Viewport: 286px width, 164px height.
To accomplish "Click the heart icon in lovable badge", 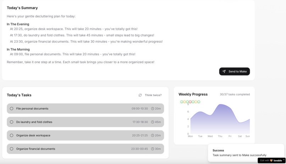I will (271, 160).
